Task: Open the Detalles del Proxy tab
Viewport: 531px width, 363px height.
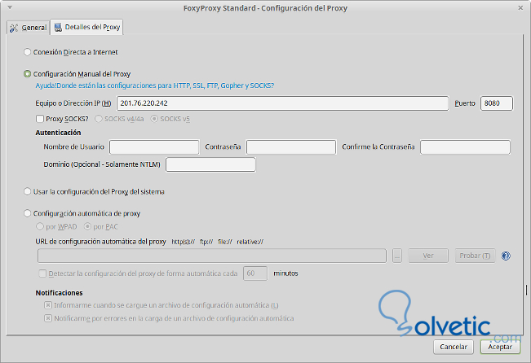Action: coord(87,27)
